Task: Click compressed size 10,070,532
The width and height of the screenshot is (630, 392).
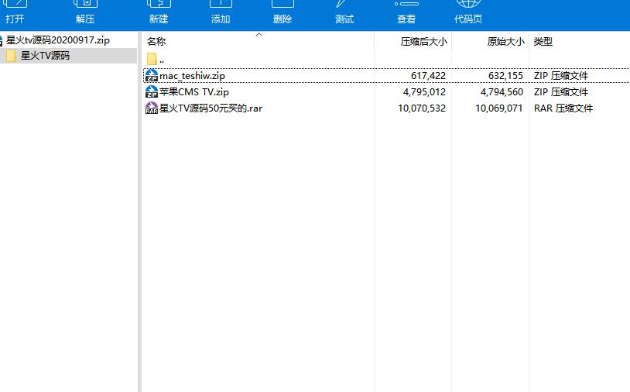Action: click(x=422, y=108)
